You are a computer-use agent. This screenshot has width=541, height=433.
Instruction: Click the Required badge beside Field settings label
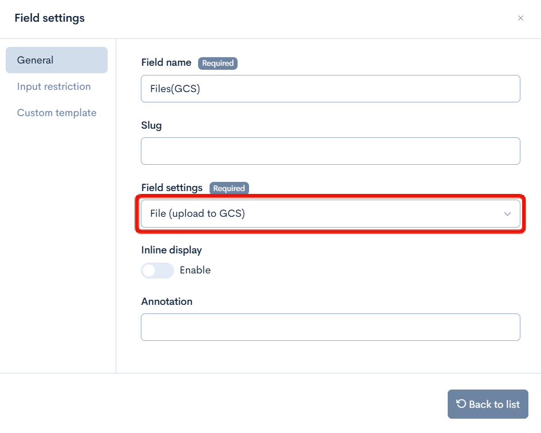tap(229, 188)
